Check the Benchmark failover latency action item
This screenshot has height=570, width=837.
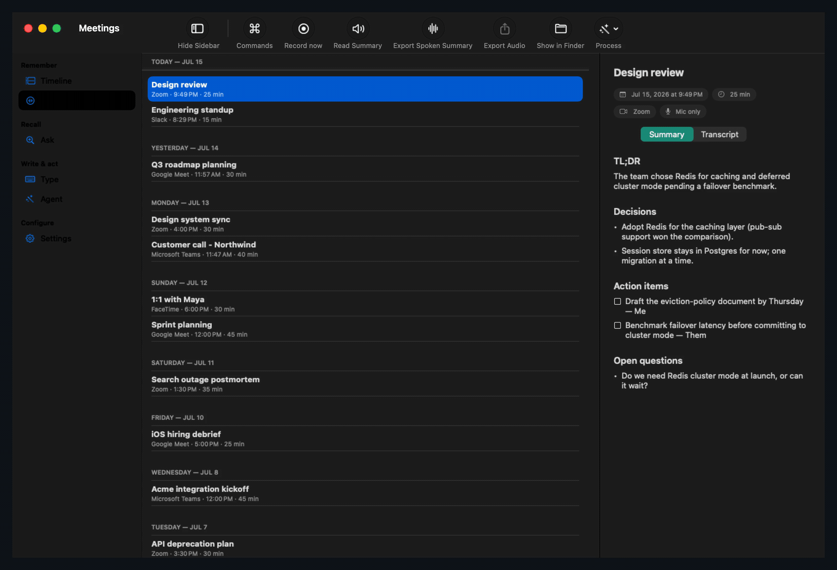[x=618, y=325]
